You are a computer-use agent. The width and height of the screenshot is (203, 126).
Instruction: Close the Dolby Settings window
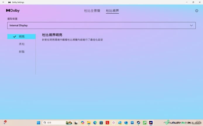(x=199, y=2)
